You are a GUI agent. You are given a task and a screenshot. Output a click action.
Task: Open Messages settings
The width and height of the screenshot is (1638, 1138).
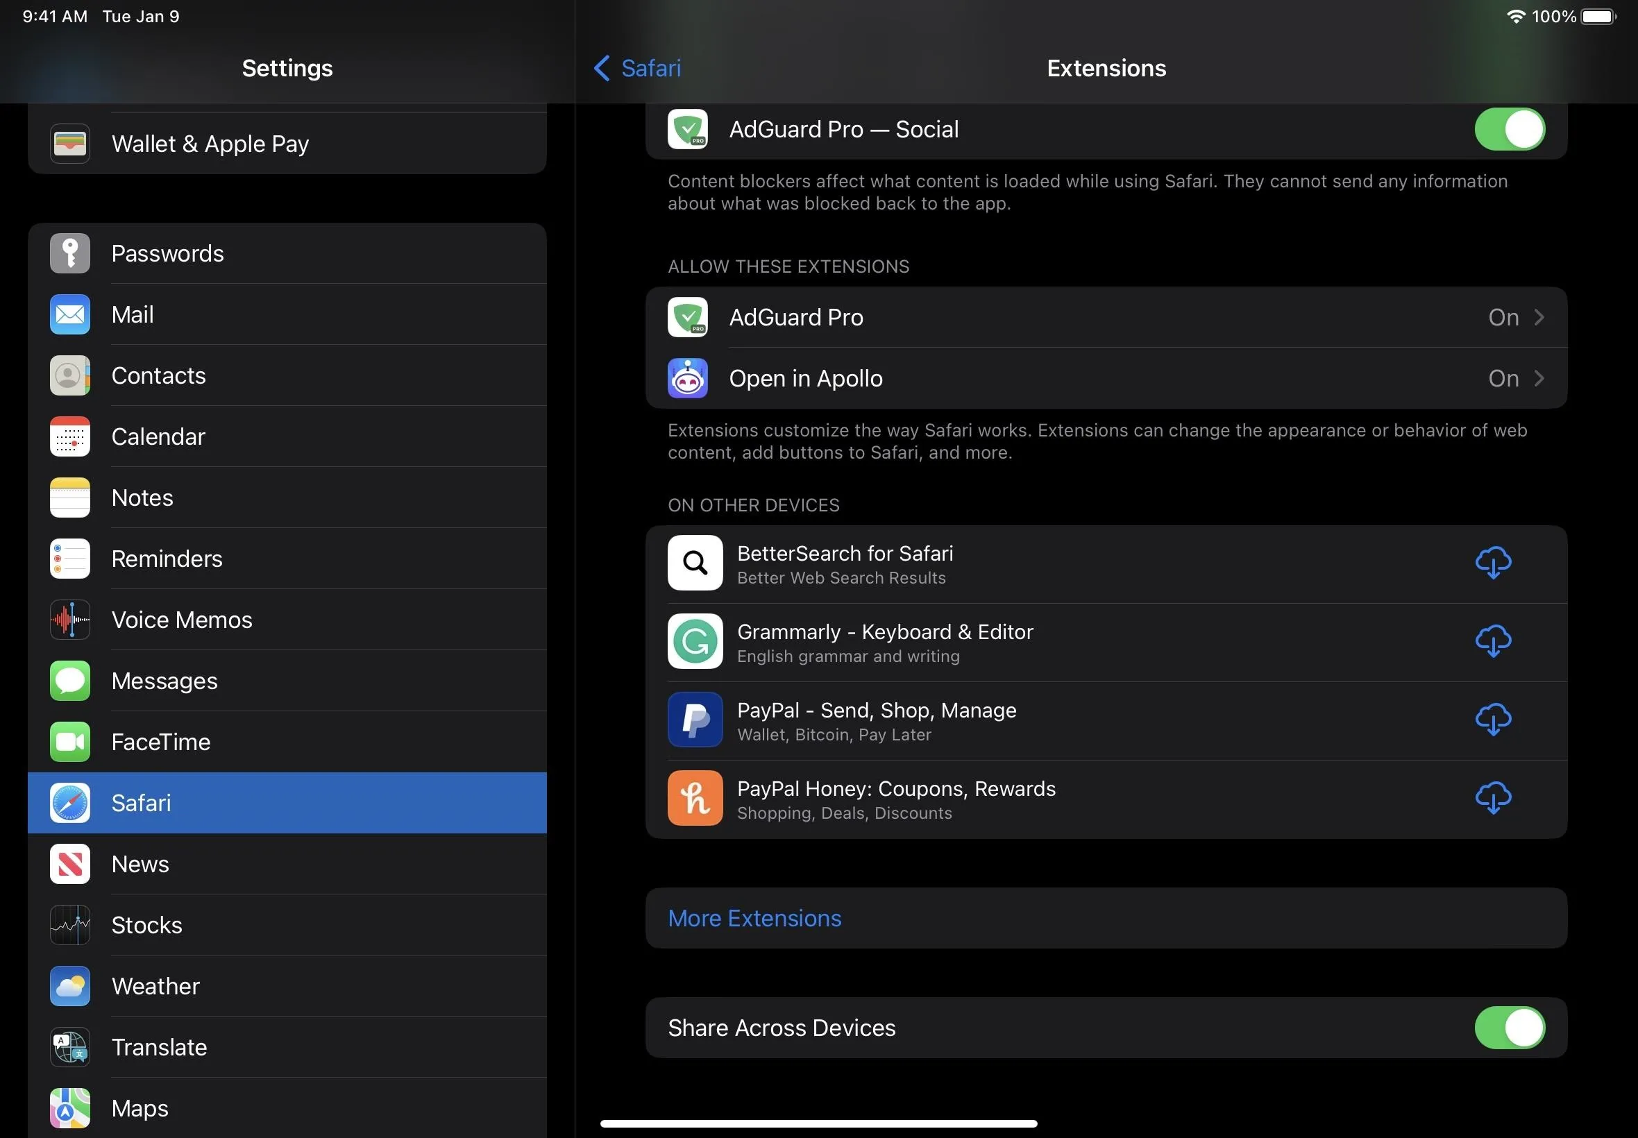pyautogui.click(x=287, y=681)
